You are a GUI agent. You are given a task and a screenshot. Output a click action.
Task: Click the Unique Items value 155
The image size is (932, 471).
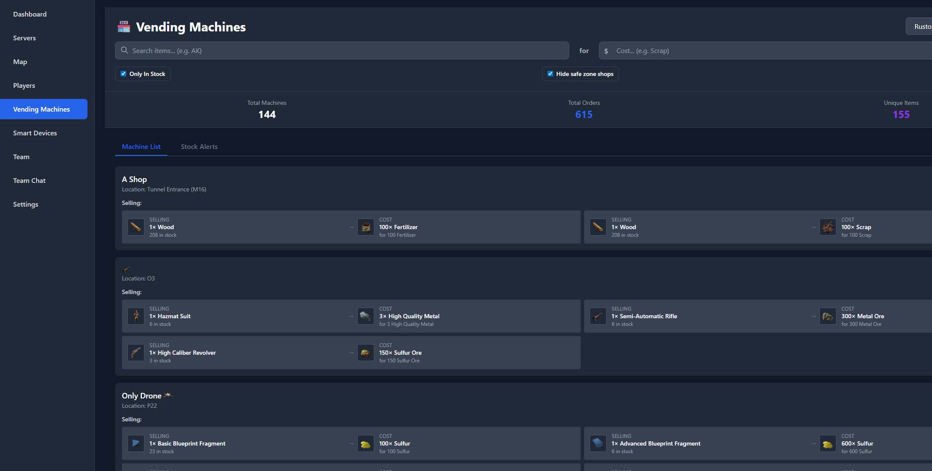pos(901,115)
